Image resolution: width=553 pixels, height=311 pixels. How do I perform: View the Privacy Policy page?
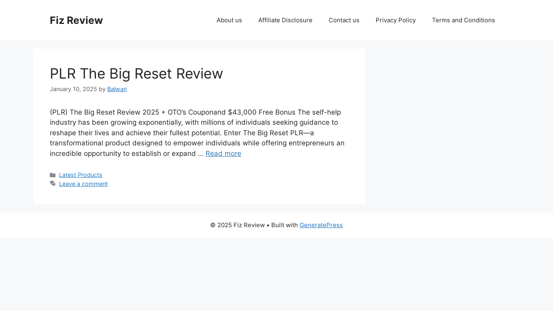(x=396, y=20)
